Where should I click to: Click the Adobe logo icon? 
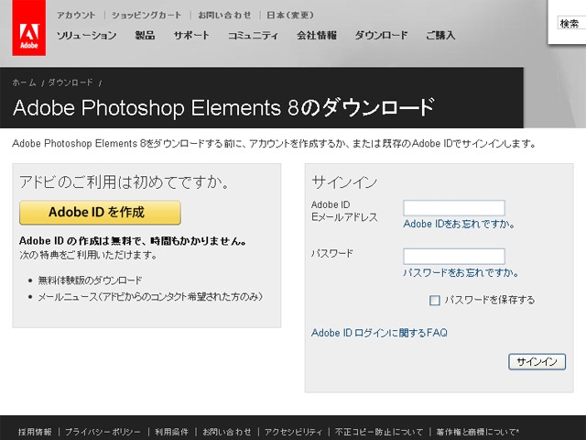coord(28,27)
